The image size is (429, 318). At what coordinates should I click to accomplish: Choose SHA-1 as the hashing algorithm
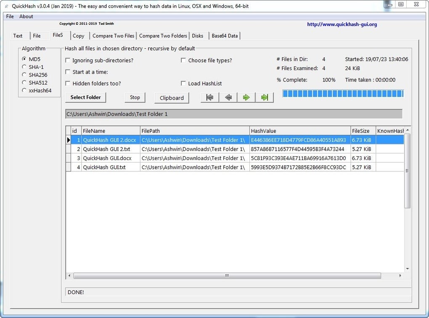tap(24, 67)
